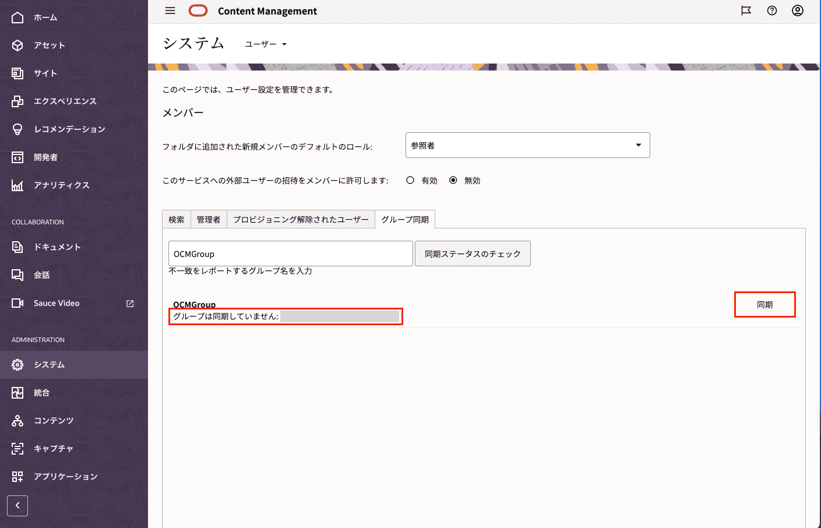Viewport: 821px width, 528px height.
Task: Open the ヘルプ icon in the top bar
Action: pos(771,10)
